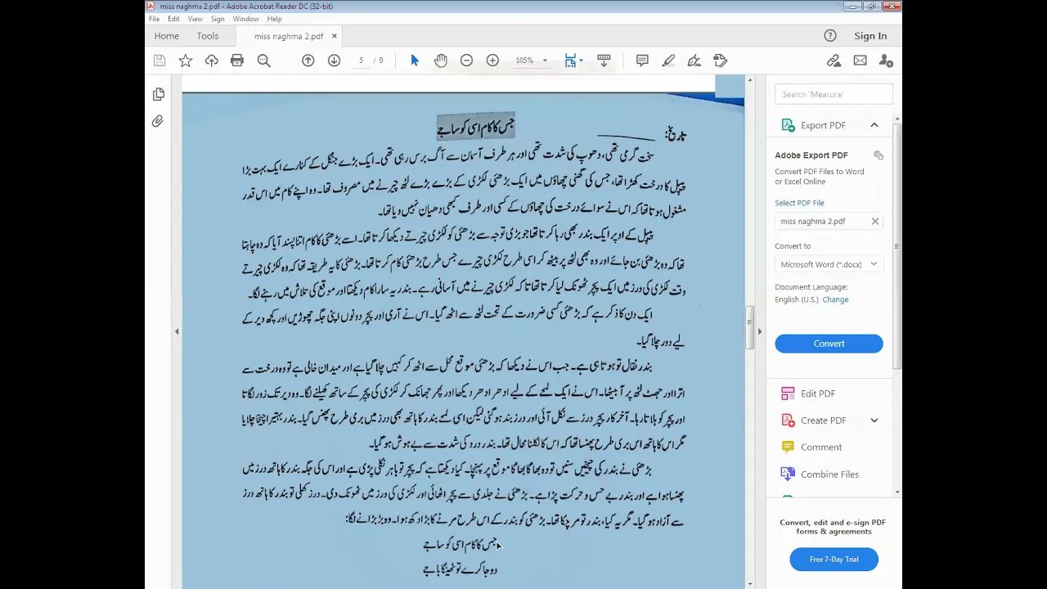Go to next page arrow
This screenshot has height=589, width=1047.
click(334, 61)
